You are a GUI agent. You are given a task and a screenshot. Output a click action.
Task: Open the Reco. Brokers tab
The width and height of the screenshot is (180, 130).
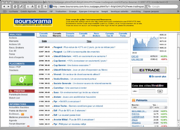[x=97, y=35]
